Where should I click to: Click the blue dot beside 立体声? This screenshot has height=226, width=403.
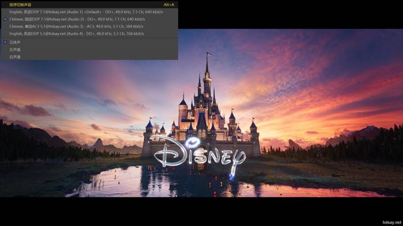point(5,43)
